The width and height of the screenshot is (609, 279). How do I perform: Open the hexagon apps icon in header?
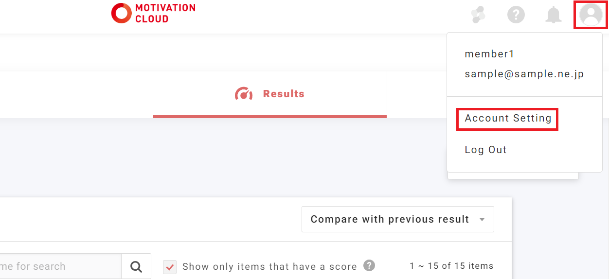478,15
